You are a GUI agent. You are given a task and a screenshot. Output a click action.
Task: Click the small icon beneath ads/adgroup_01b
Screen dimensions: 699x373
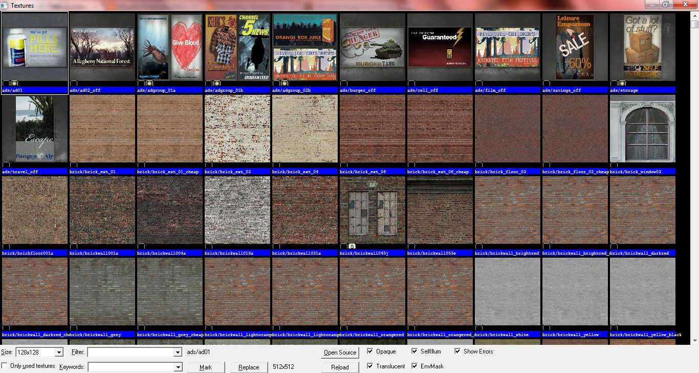(x=216, y=83)
